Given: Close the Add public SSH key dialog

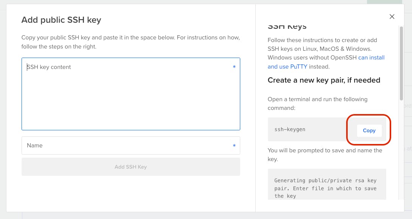Looking at the screenshot, I should (392, 16).
